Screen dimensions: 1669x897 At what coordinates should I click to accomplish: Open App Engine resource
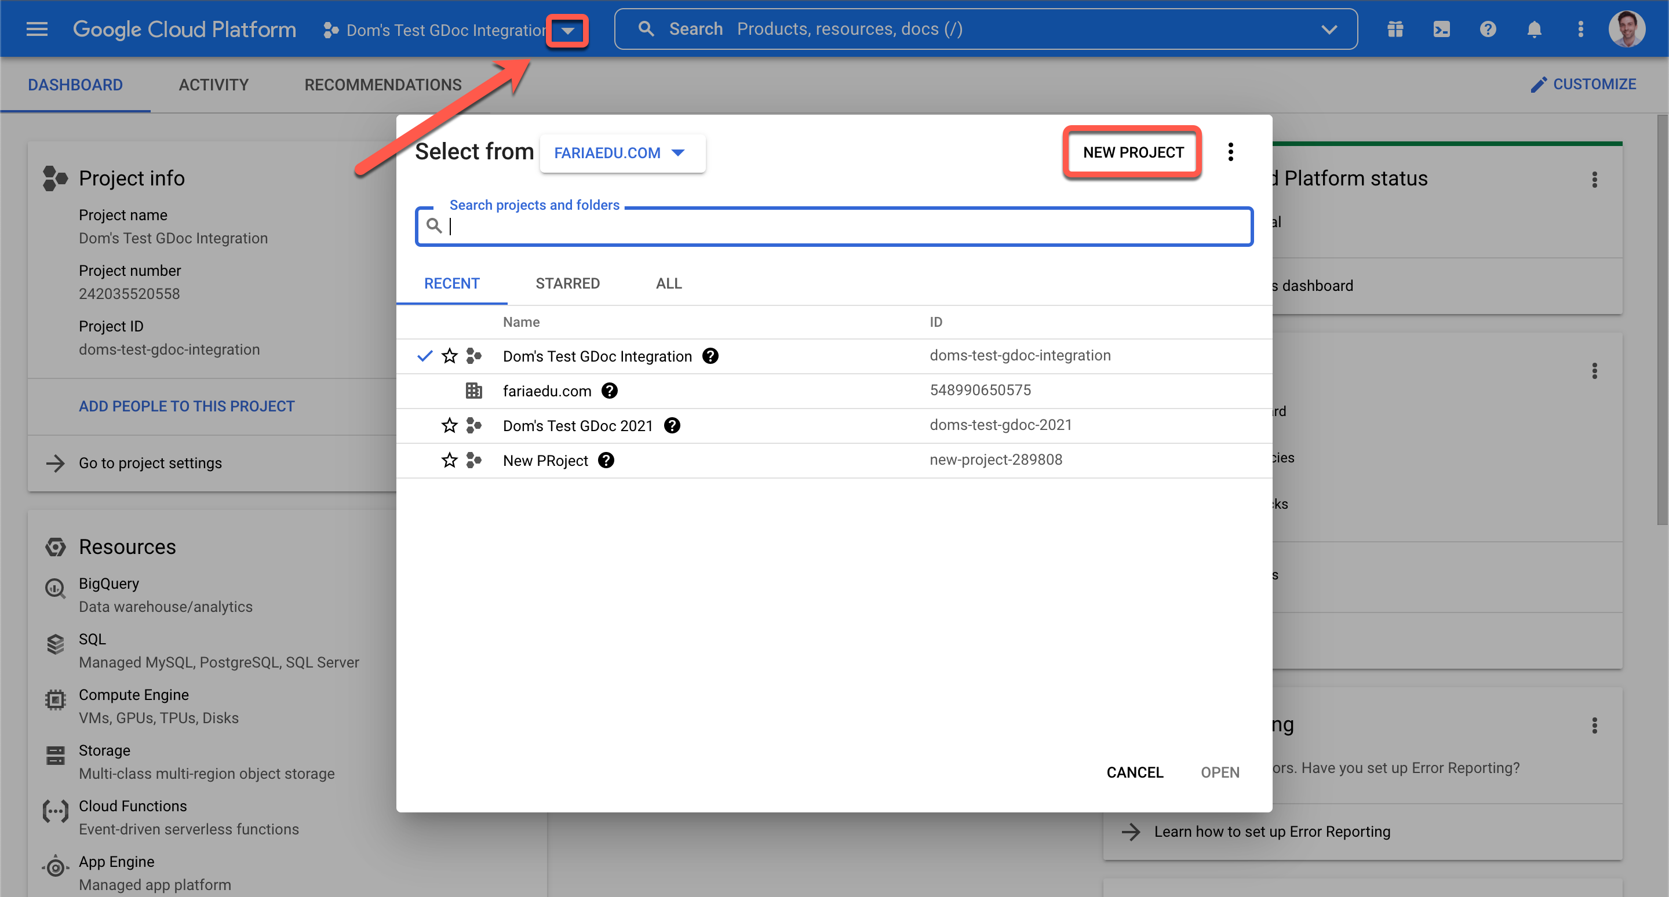coord(116,862)
